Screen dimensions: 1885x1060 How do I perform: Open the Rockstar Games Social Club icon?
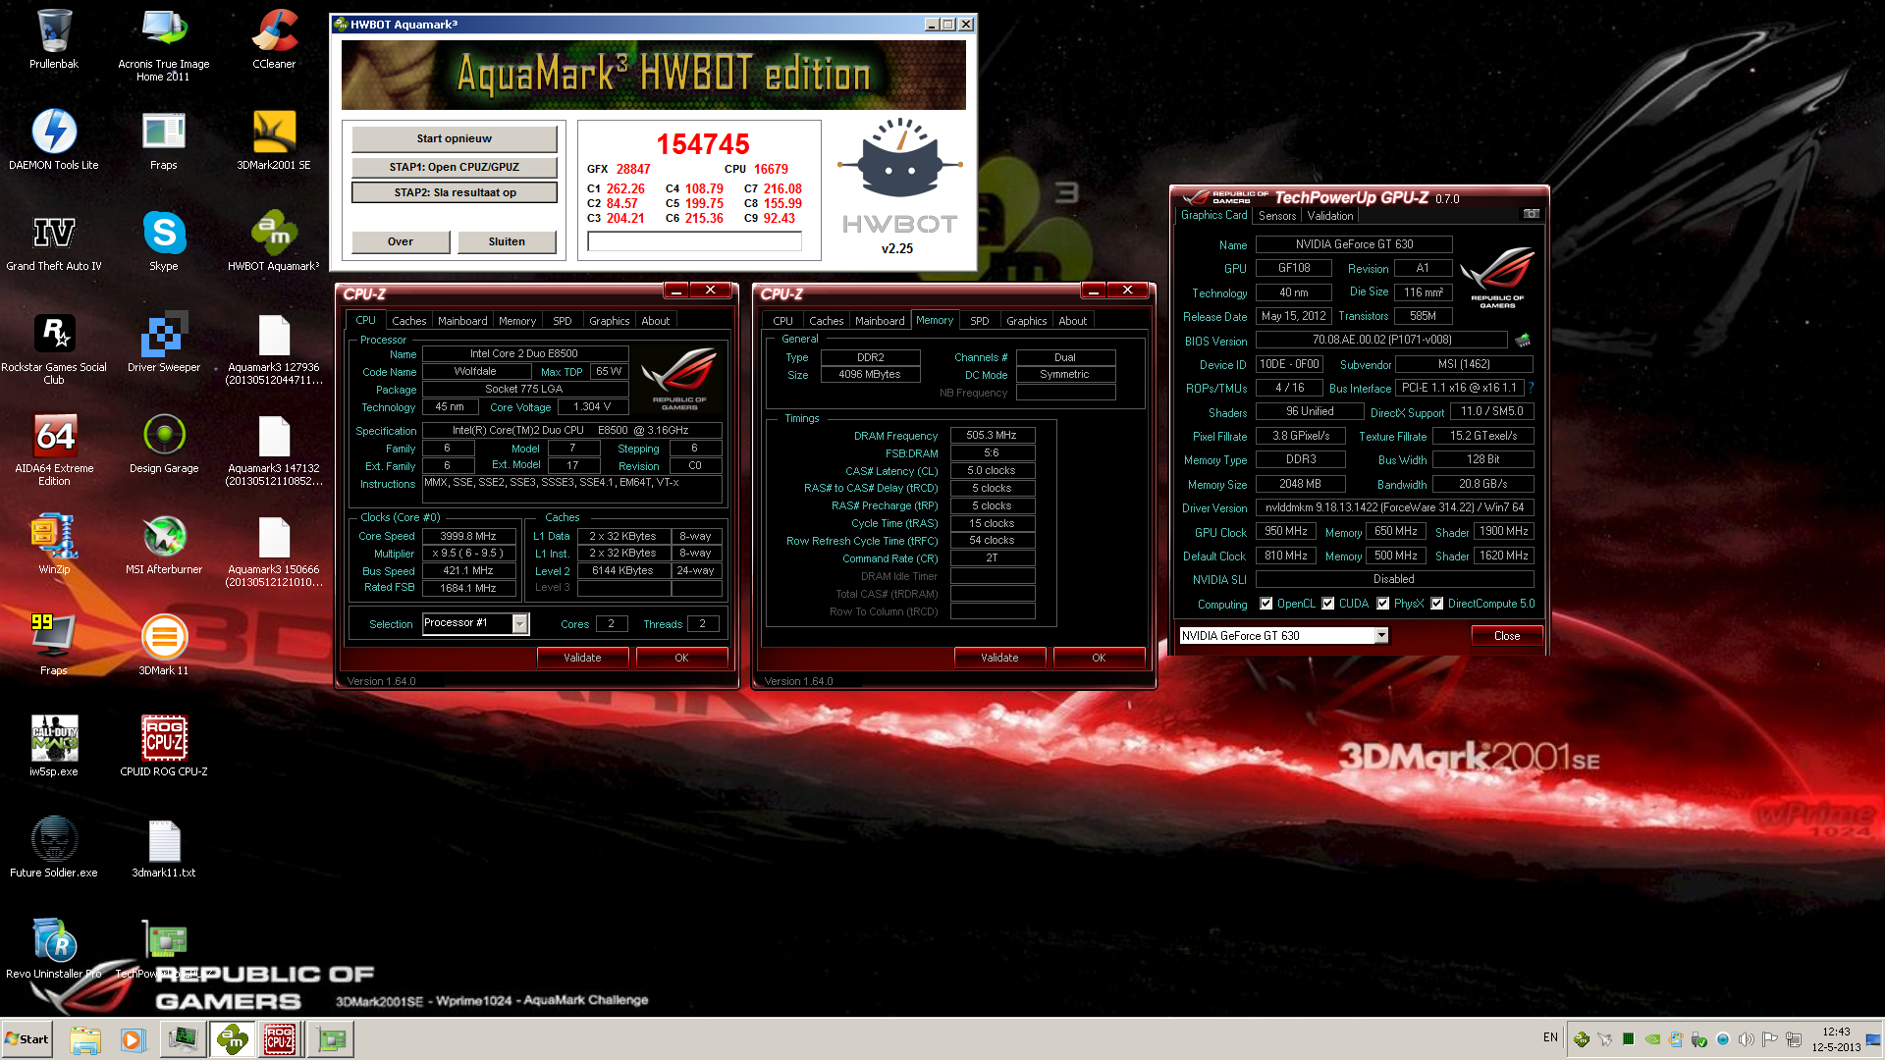(x=54, y=348)
